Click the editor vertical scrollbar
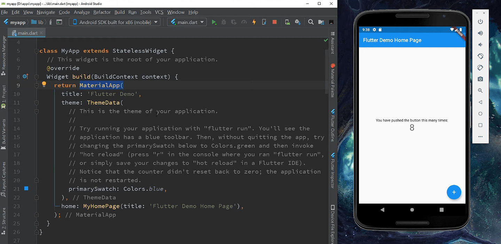The height and width of the screenshot is (244, 501). click(327, 71)
